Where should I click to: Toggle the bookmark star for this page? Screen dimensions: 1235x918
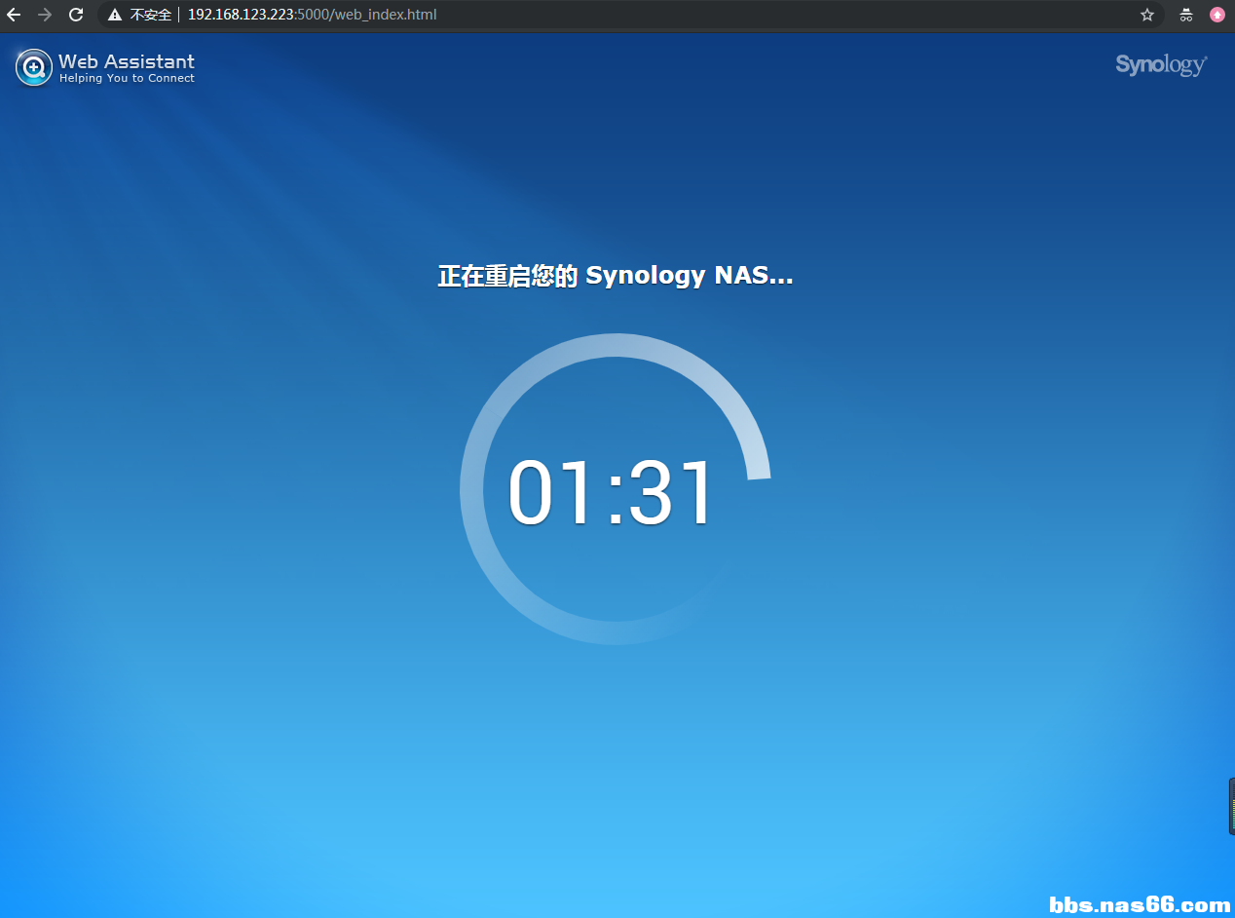1146,15
